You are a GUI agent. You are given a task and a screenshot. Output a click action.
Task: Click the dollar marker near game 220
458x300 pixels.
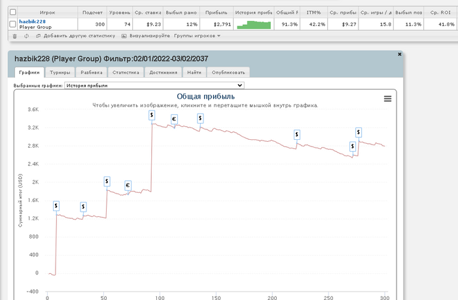point(297,135)
